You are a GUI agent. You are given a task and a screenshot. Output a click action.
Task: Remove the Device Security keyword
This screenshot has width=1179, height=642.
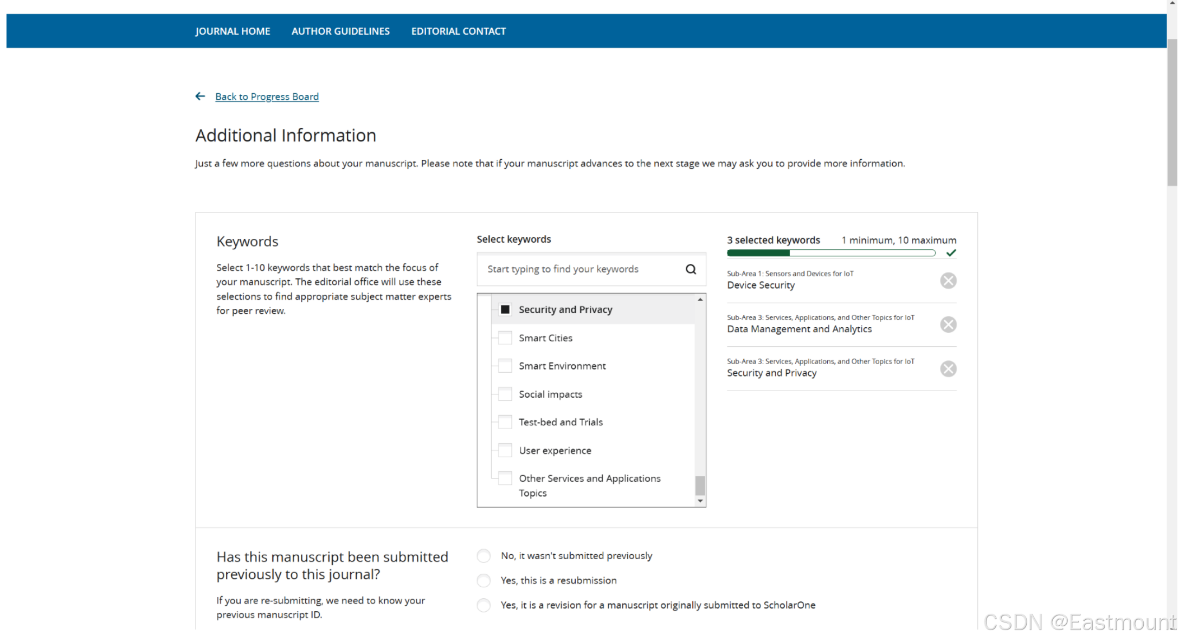(948, 281)
